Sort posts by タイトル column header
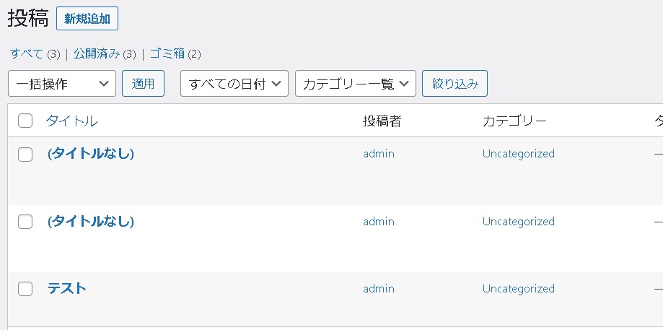Viewport: 663px width, 330px height. 71,121
